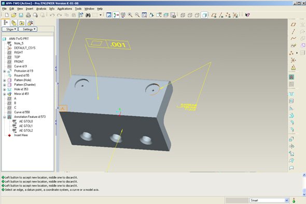
Task: Refit the model to the screen
Action: 144,15
